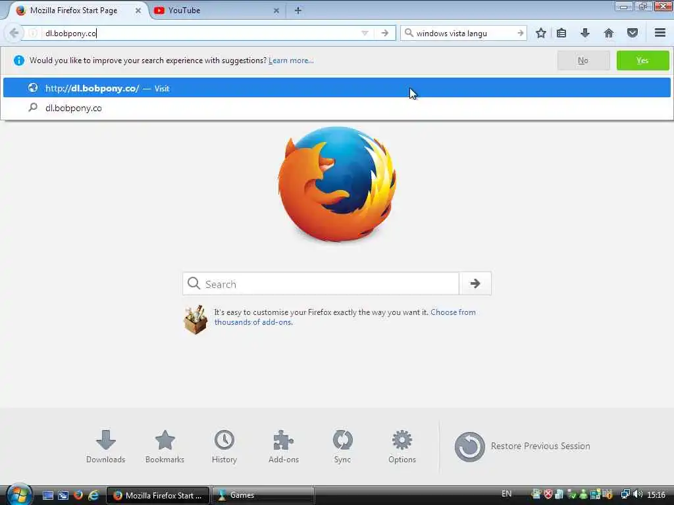674x505 pixels.
Task: Open network icon in system tray
Action: pyautogui.click(x=625, y=494)
